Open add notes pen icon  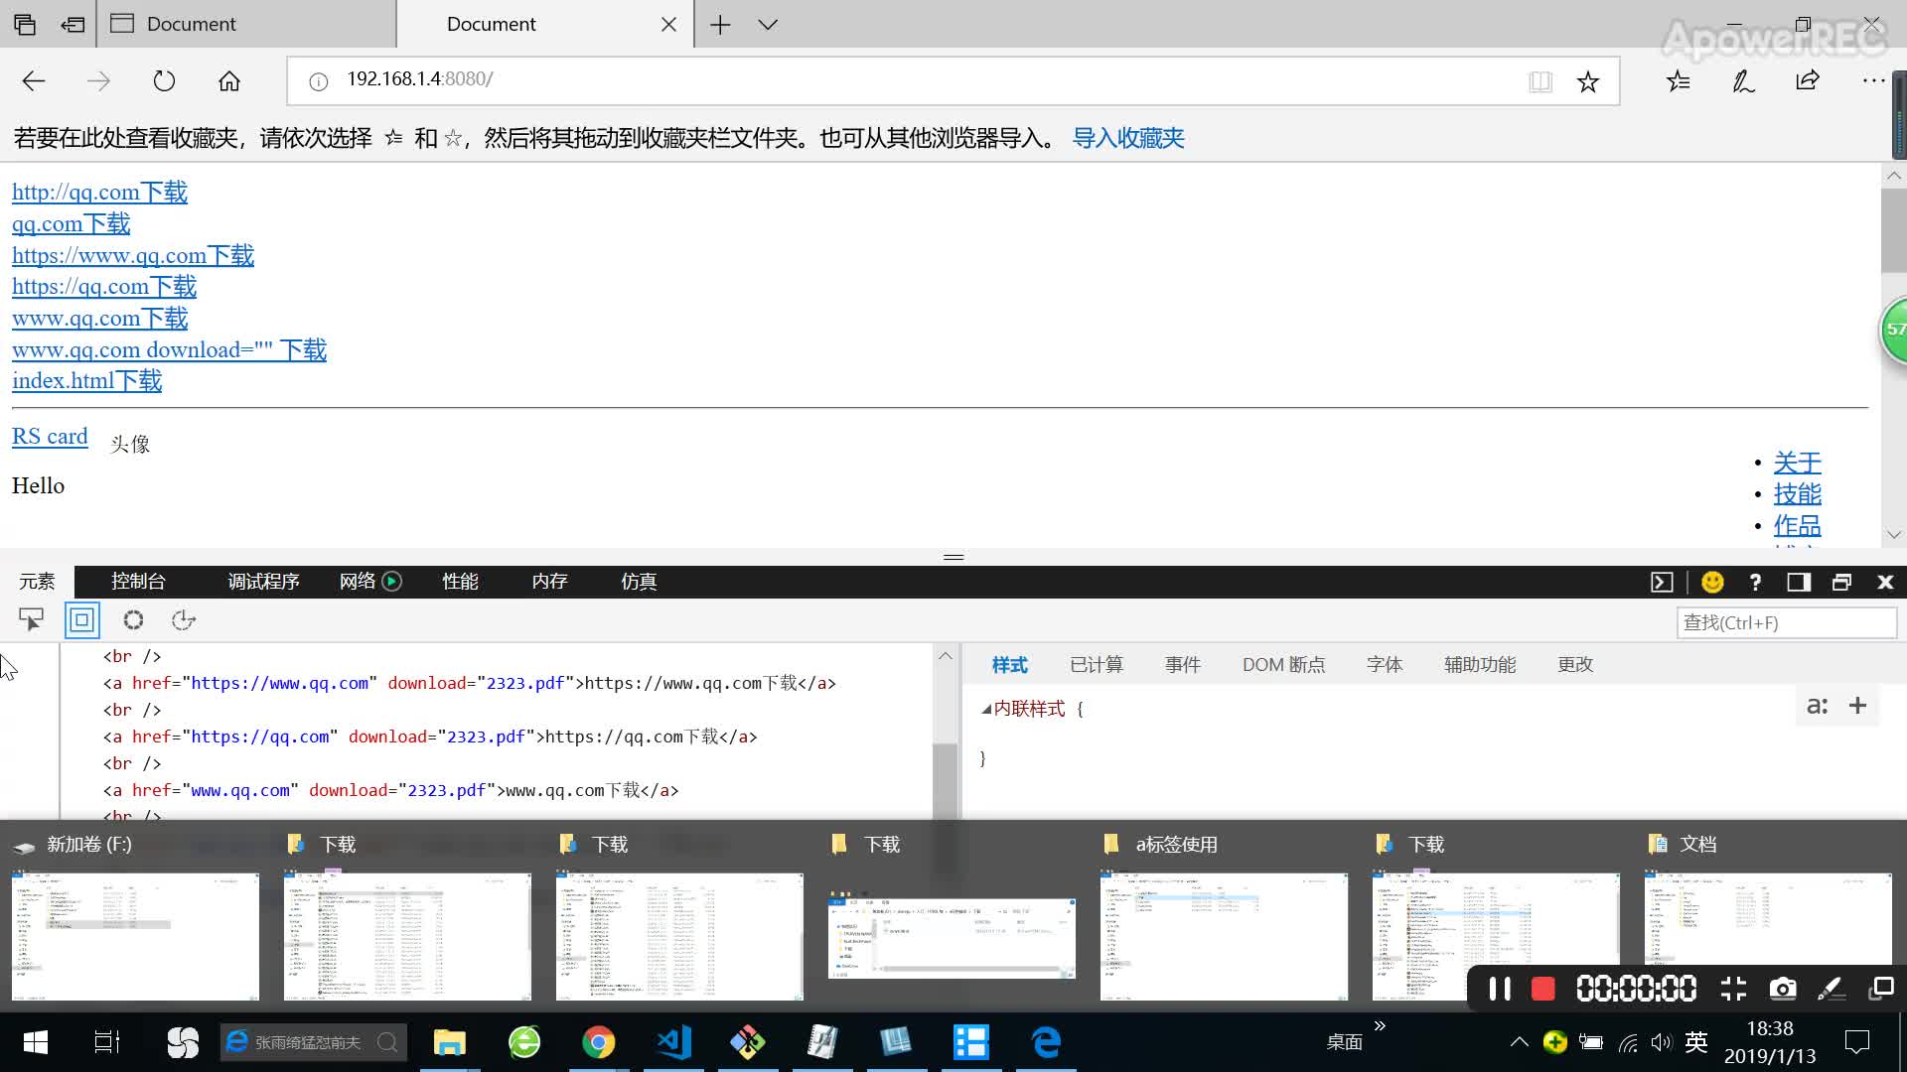pyautogui.click(x=1743, y=81)
